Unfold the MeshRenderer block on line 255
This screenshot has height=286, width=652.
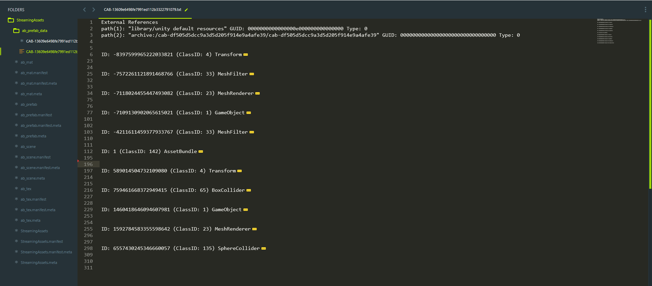[254, 229]
